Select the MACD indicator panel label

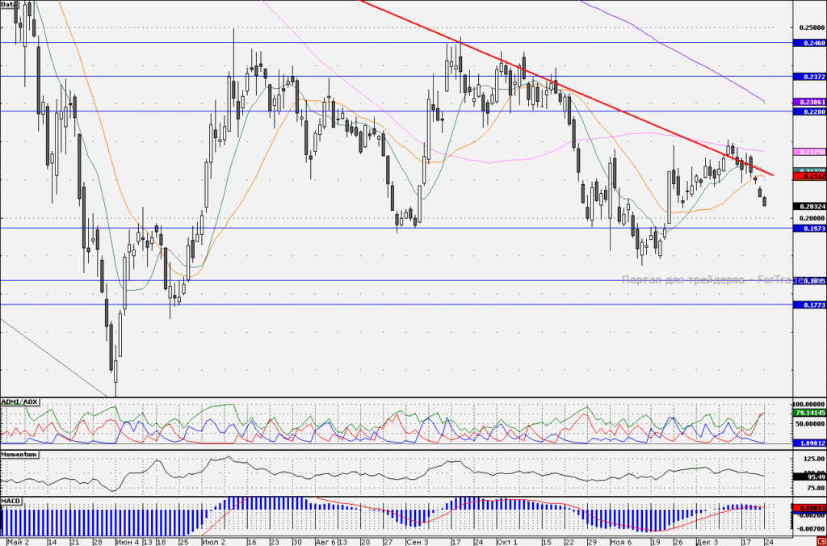click(10, 500)
